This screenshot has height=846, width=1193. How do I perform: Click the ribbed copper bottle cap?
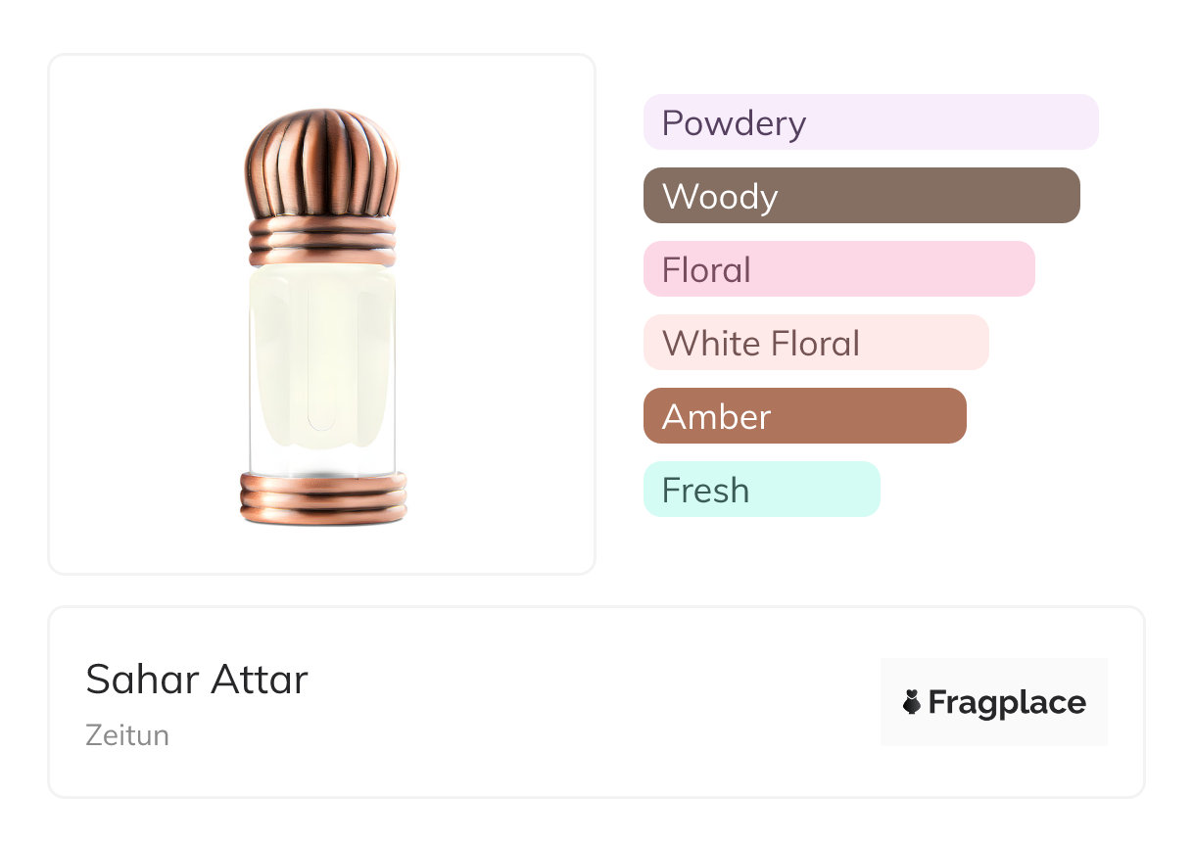(322, 164)
